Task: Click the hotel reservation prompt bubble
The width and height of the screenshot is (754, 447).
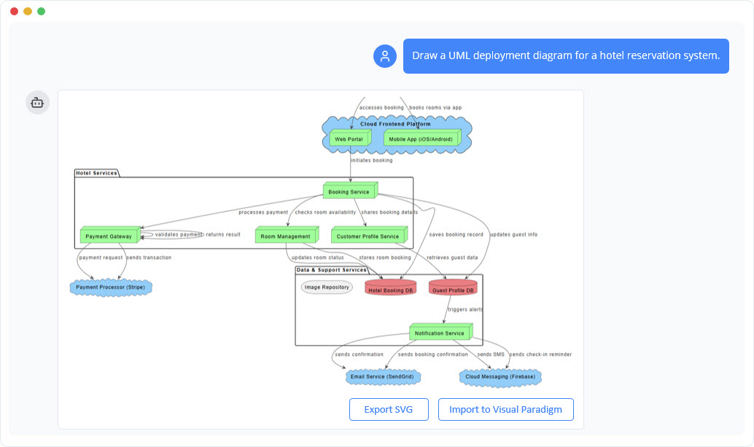Action: click(566, 55)
